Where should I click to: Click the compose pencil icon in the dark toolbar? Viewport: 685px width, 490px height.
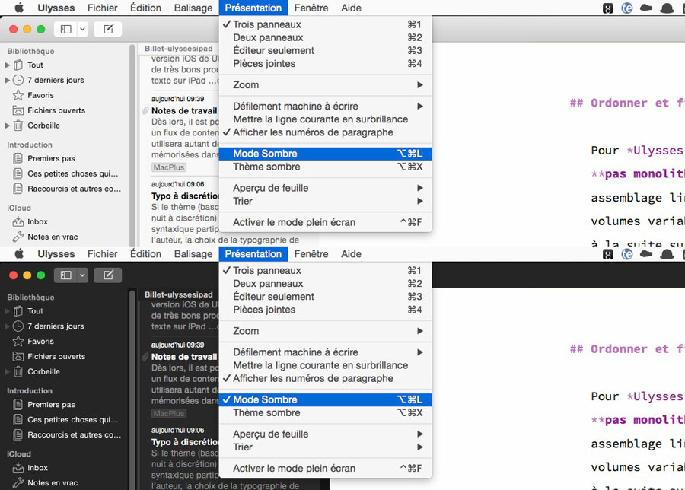[108, 275]
